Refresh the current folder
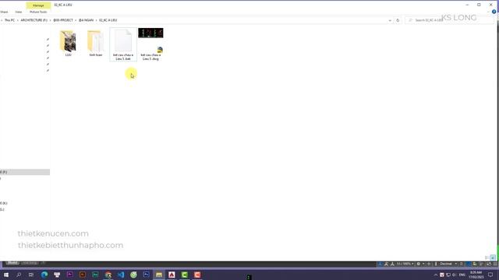499x280 pixels. pos(398,20)
